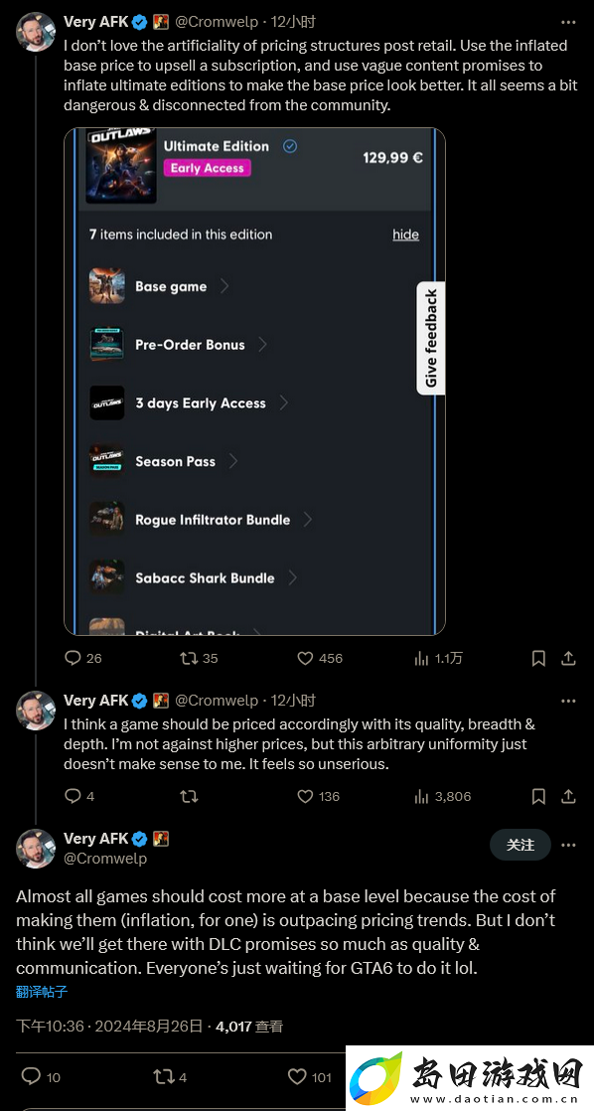Click the 关注 follow button
This screenshot has width=594, height=1111.
520,845
